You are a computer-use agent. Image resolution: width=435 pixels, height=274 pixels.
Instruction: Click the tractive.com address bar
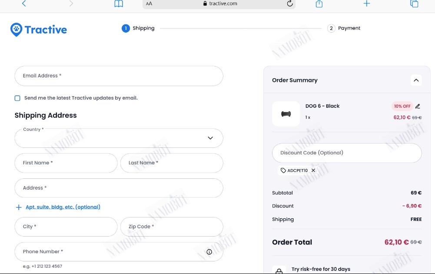coord(219,3)
